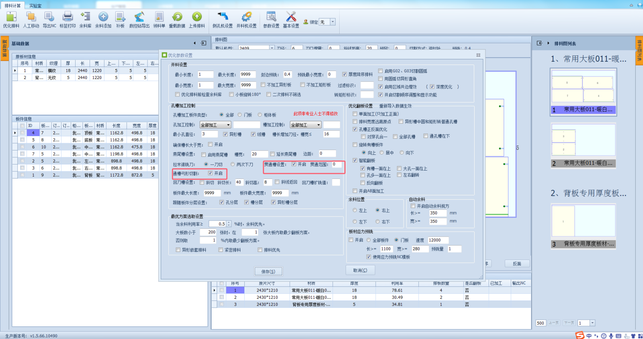Close the 优化参数设置 dialog
Viewport: 643px width, 339px height.
coord(478,55)
